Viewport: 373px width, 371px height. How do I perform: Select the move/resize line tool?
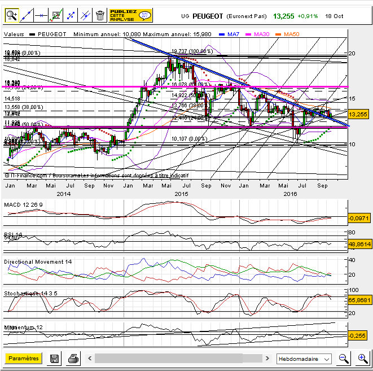(71, 15)
